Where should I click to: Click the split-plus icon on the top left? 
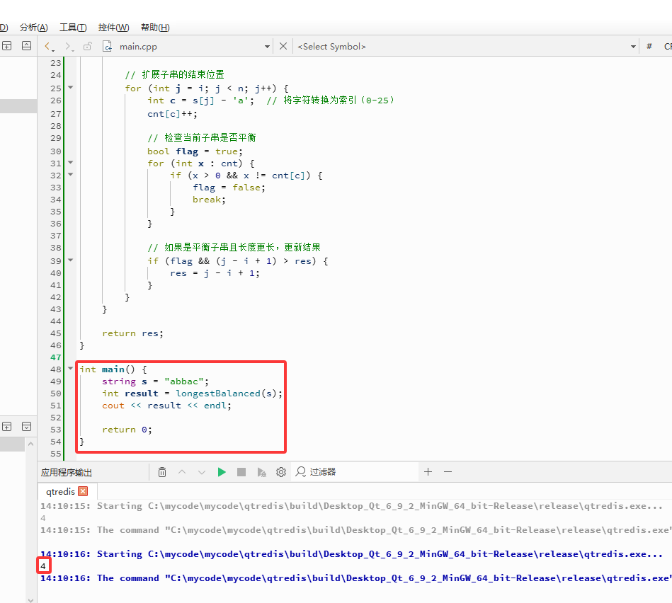click(x=7, y=46)
